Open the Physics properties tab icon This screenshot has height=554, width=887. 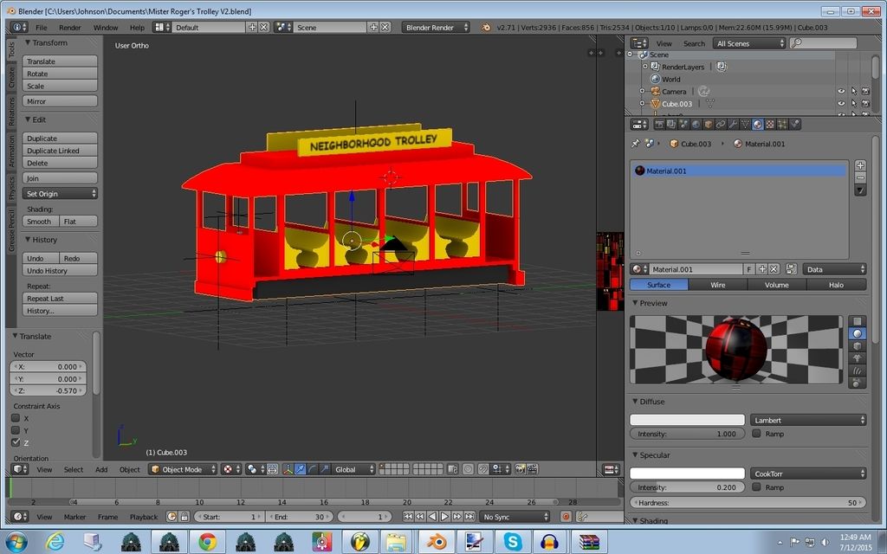pos(795,125)
